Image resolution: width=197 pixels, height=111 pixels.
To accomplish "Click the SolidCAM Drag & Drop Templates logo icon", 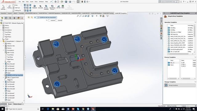I will pyautogui.click(x=166, y=16).
